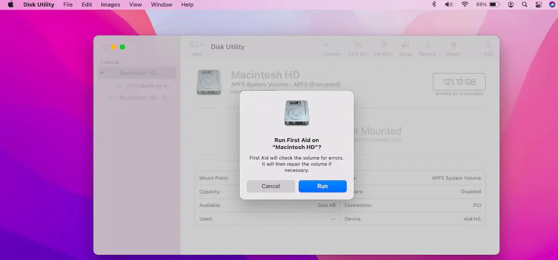This screenshot has width=558, height=260.
Task: Collapse the Macintosh HD disclosure chevron
Action: pyautogui.click(x=102, y=73)
